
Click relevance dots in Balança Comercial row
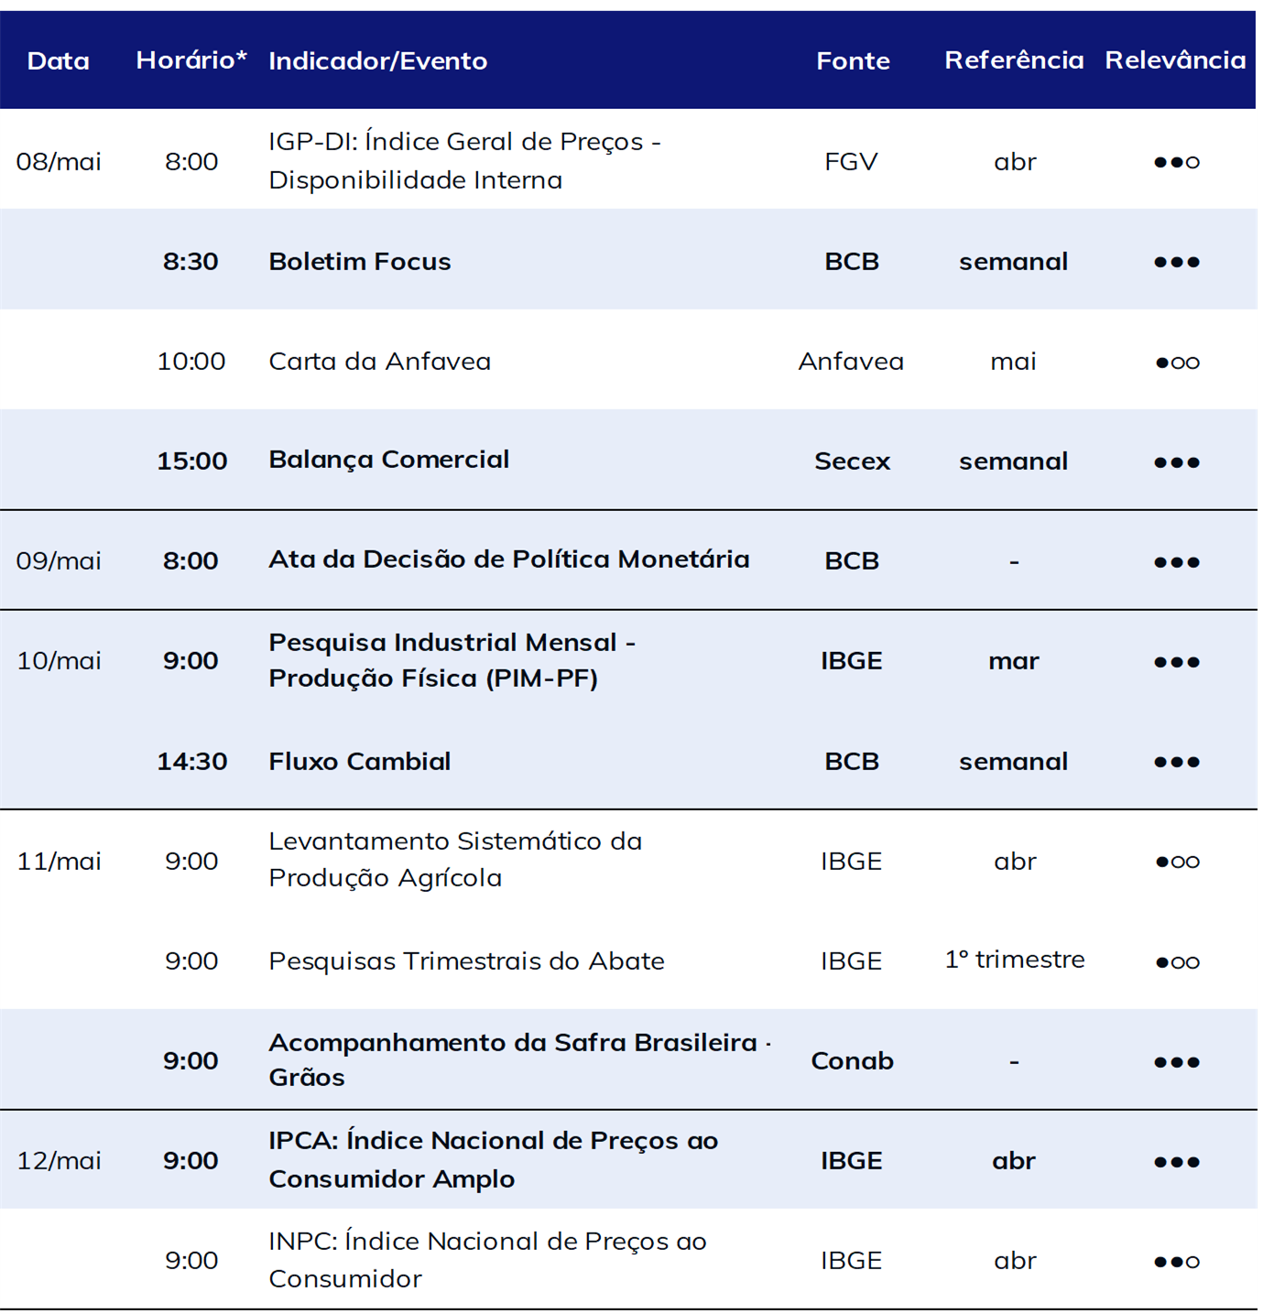(x=1177, y=462)
